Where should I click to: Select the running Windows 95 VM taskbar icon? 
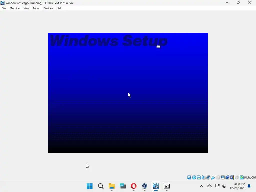tap(155, 186)
